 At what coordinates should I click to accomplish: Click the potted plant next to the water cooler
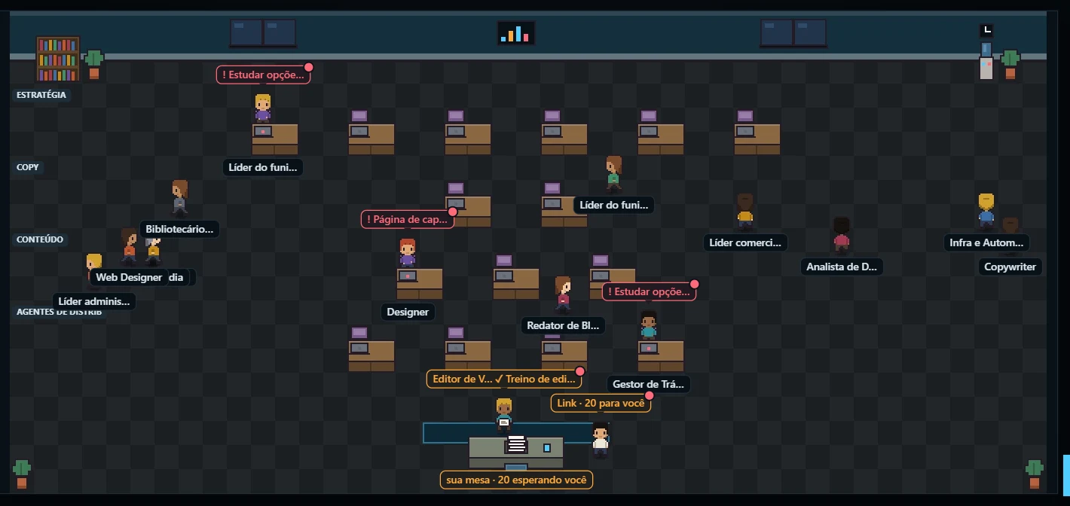click(x=1010, y=64)
